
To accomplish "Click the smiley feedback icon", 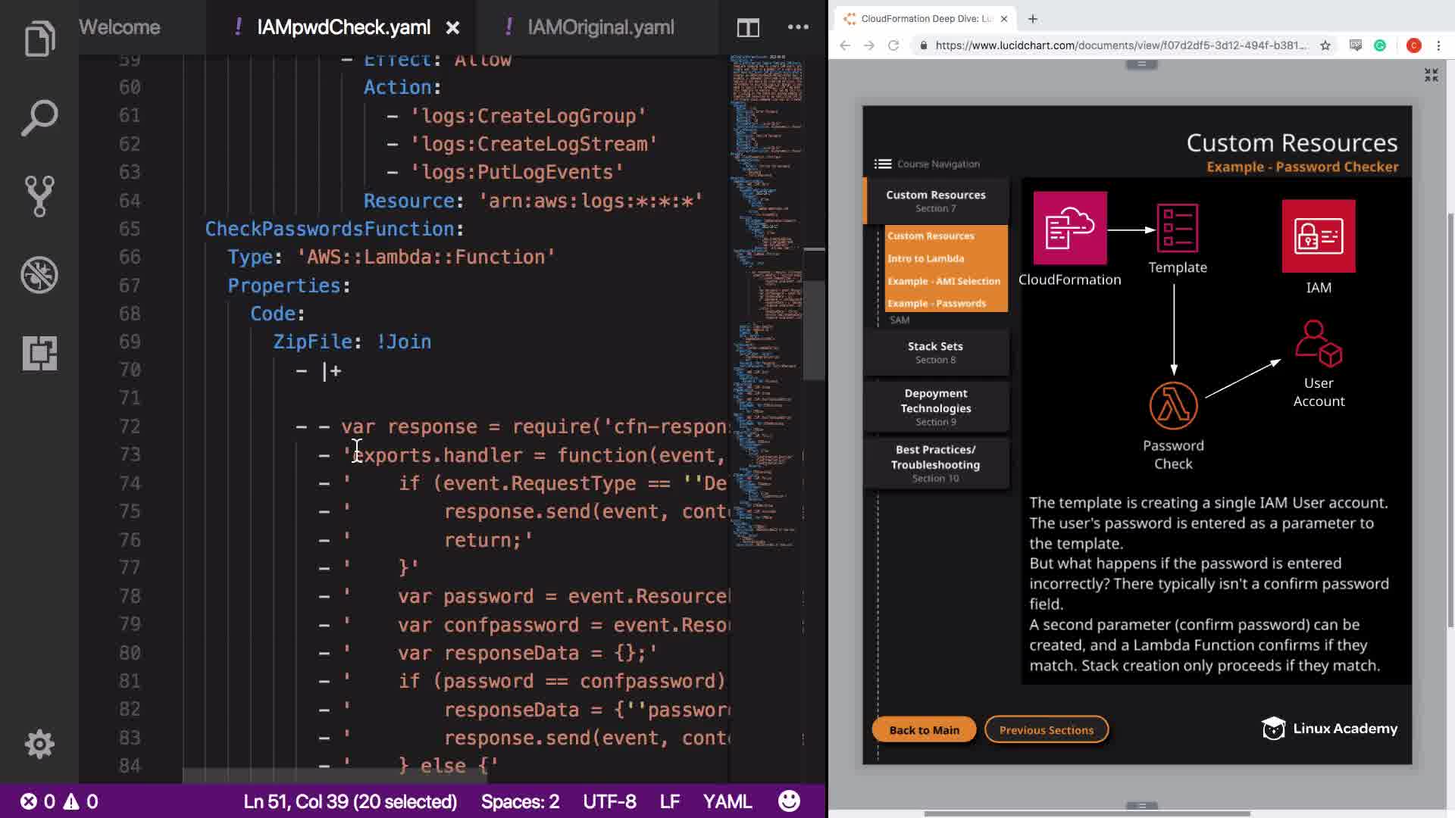I will (x=789, y=801).
